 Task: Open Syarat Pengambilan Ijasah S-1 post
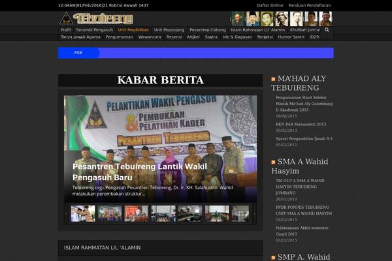[x=304, y=138]
